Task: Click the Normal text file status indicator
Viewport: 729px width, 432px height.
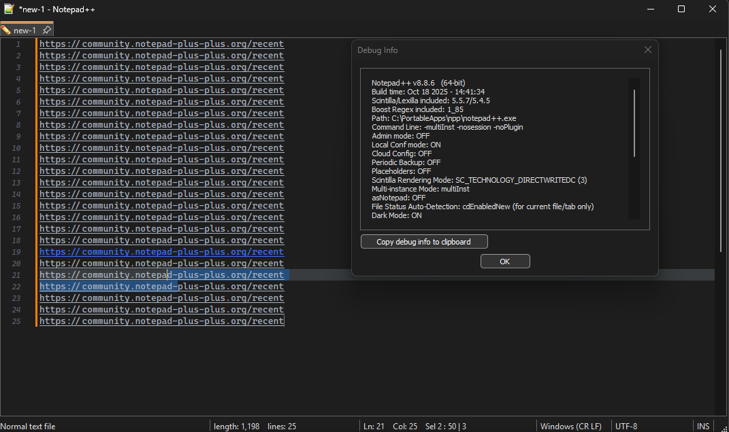Action: click(28, 426)
